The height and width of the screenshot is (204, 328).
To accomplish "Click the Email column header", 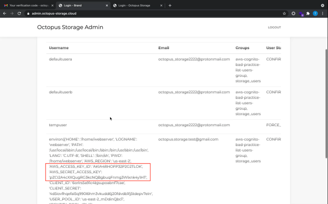I will (x=164, y=48).
